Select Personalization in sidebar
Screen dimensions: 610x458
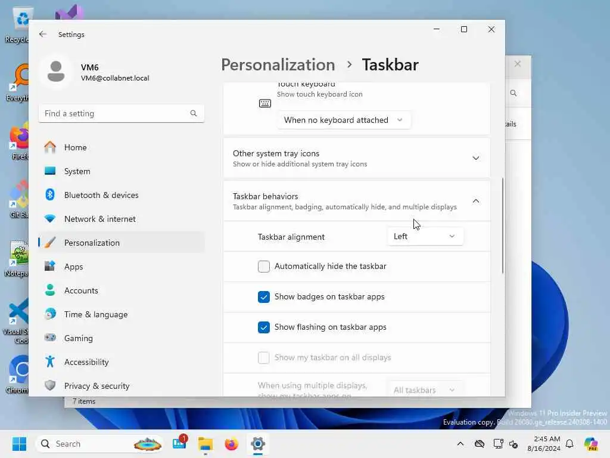(x=122, y=243)
